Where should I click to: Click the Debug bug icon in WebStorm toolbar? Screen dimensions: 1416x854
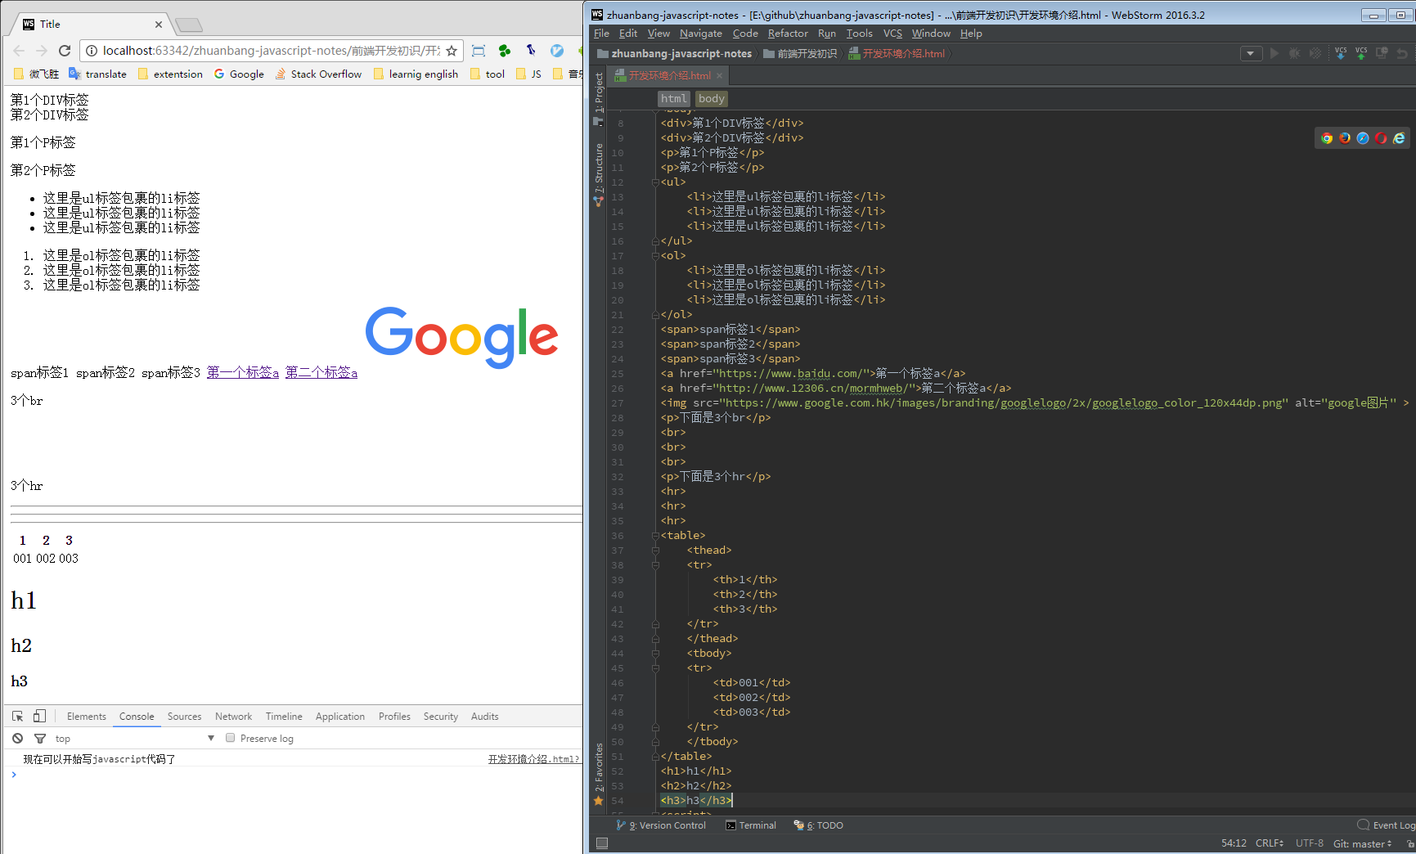1295,53
